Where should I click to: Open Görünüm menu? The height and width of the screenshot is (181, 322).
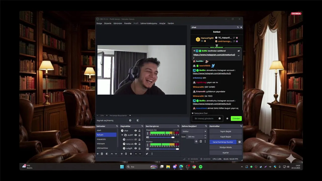118,23
